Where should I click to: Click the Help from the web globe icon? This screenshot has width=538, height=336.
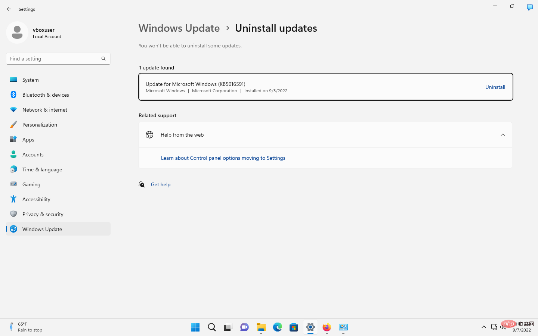(149, 135)
